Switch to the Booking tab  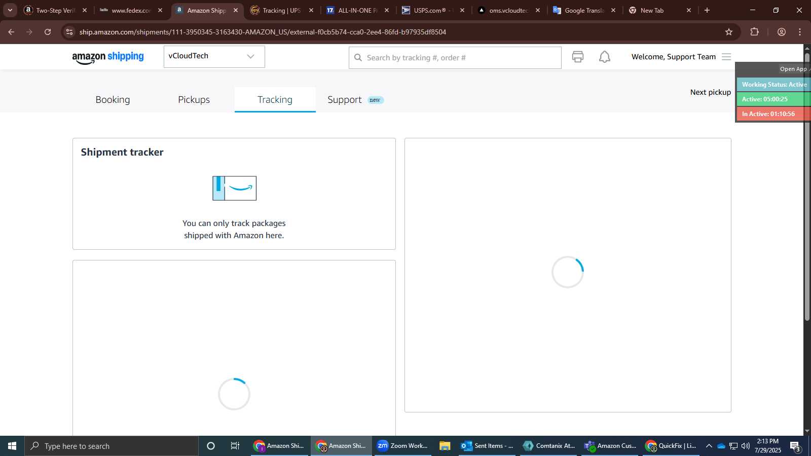[x=113, y=100]
